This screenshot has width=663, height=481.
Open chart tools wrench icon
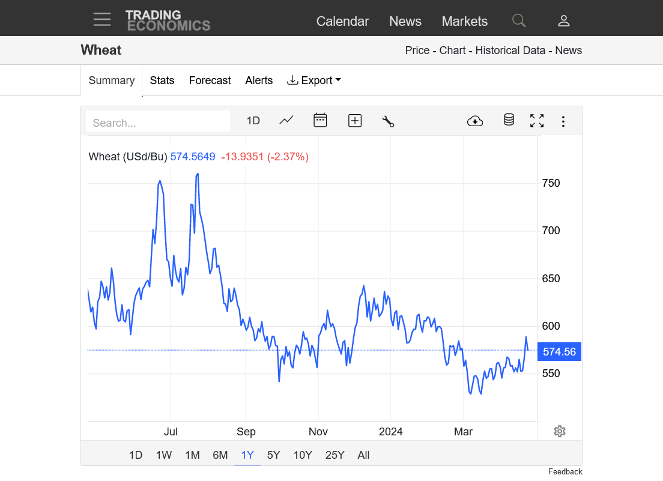click(x=388, y=121)
